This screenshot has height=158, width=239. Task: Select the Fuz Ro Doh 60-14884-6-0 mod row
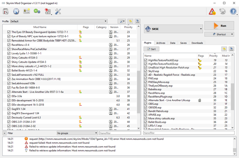[70, 88]
